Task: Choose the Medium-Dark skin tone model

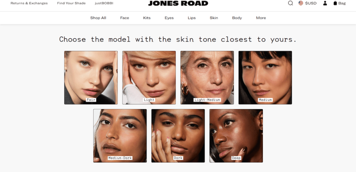Action: (120, 136)
